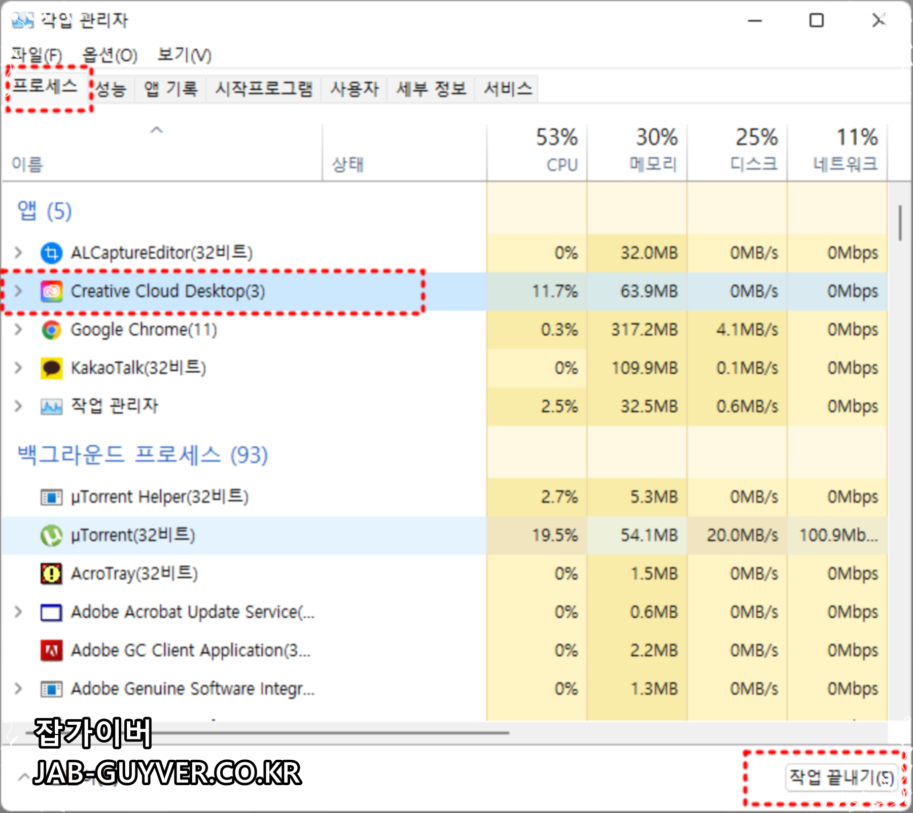The height and width of the screenshot is (813, 913).
Task: Switch to the 프로세스 tab
Action: 46,87
